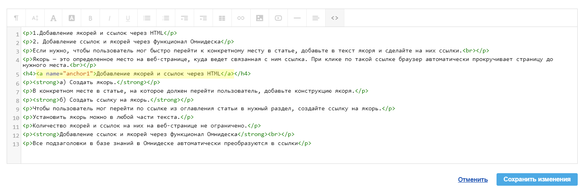
Task: Insert an unordered bullet list
Action: point(147,18)
